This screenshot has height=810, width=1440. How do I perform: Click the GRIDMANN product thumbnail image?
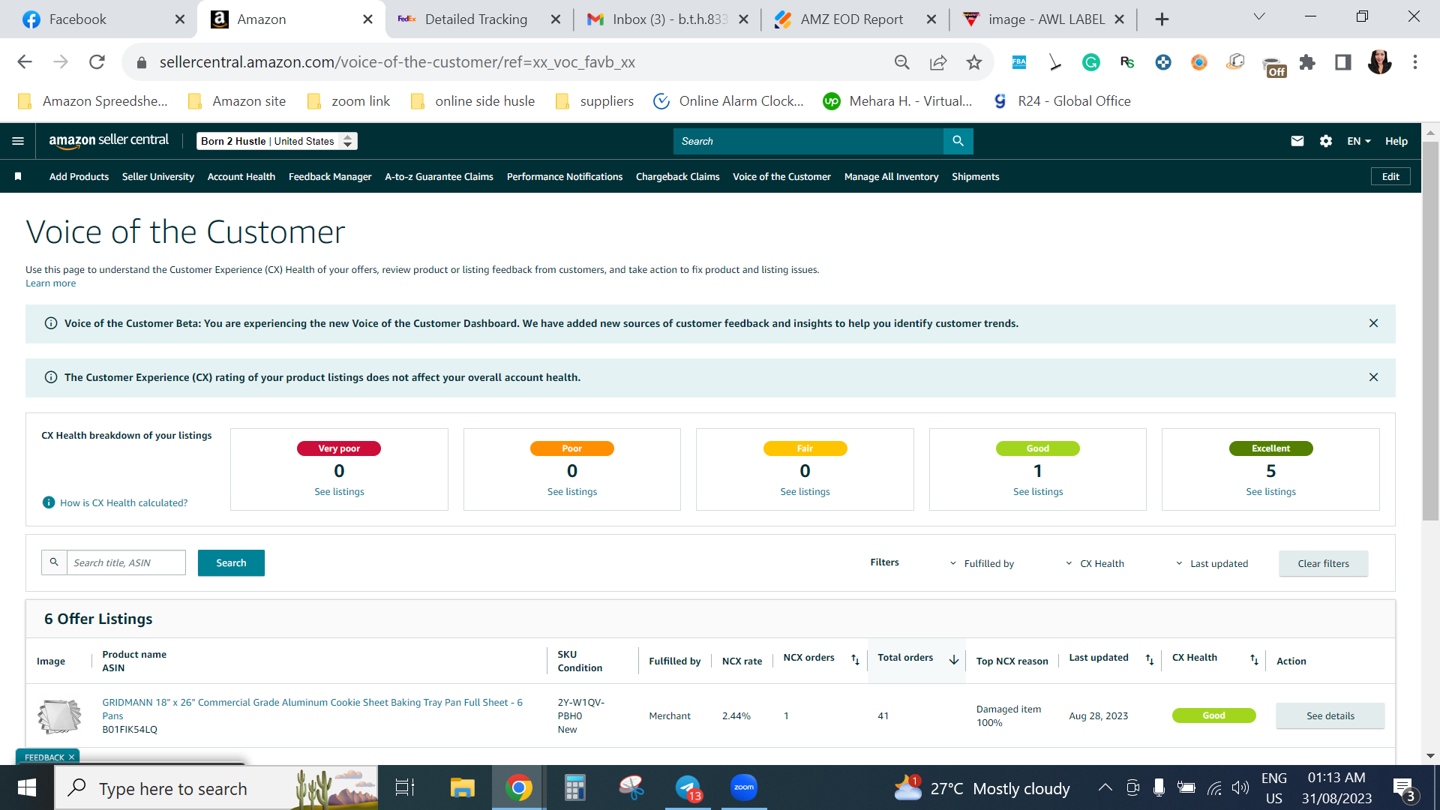59,715
